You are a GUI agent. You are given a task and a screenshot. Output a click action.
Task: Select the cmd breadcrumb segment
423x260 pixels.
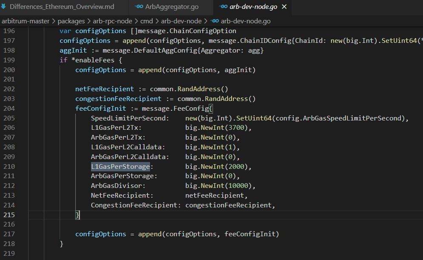[x=147, y=21]
